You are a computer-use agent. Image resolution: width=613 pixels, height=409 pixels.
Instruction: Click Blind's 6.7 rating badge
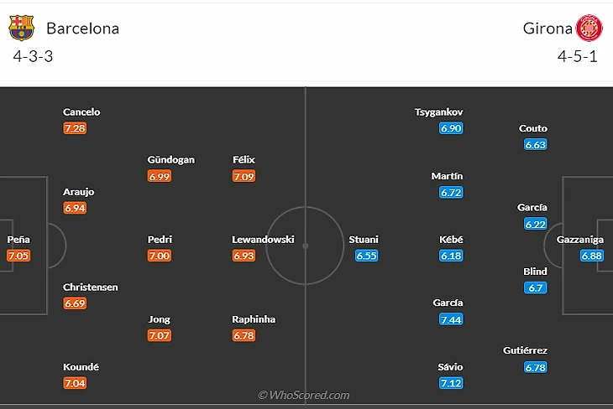click(x=535, y=287)
